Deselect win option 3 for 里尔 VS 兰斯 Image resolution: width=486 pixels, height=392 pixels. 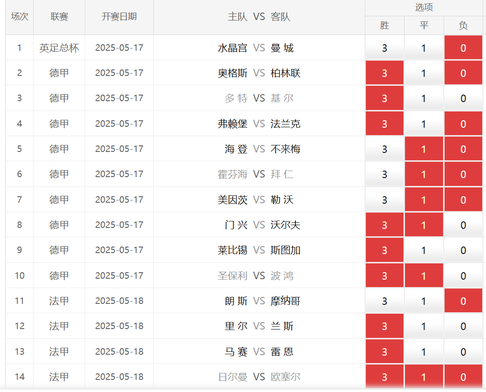(x=384, y=326)
